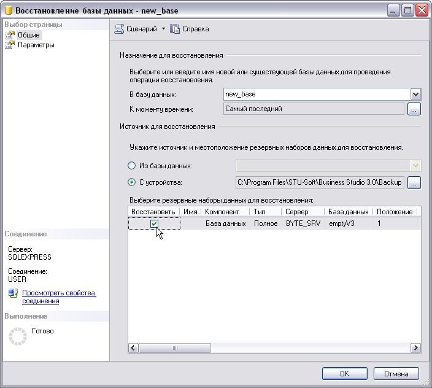The height and width of the screenshot is (388, 432).
Task: Click the horizontal scrollbar right arrow
Action: point(416,348)
